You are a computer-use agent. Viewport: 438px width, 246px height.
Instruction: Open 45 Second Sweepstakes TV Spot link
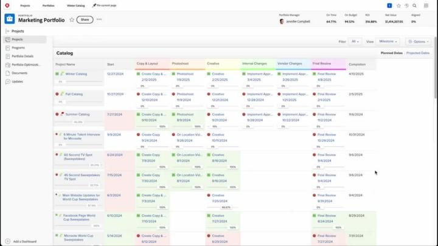point(82,177)
